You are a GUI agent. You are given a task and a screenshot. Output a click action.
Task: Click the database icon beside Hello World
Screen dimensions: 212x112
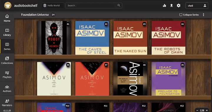click(x=45, y=6)
